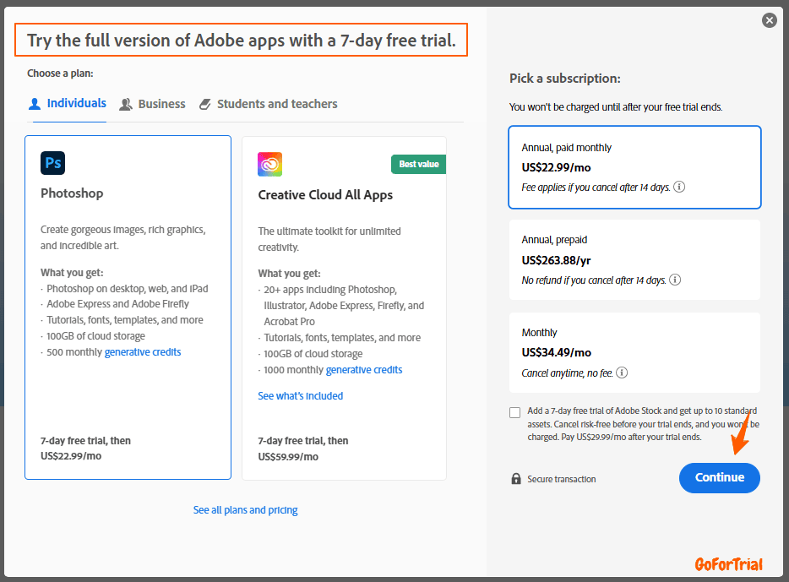Click the Secure transaction lock icon
Viewport: 789px width, 582px height.
(516, 478)
